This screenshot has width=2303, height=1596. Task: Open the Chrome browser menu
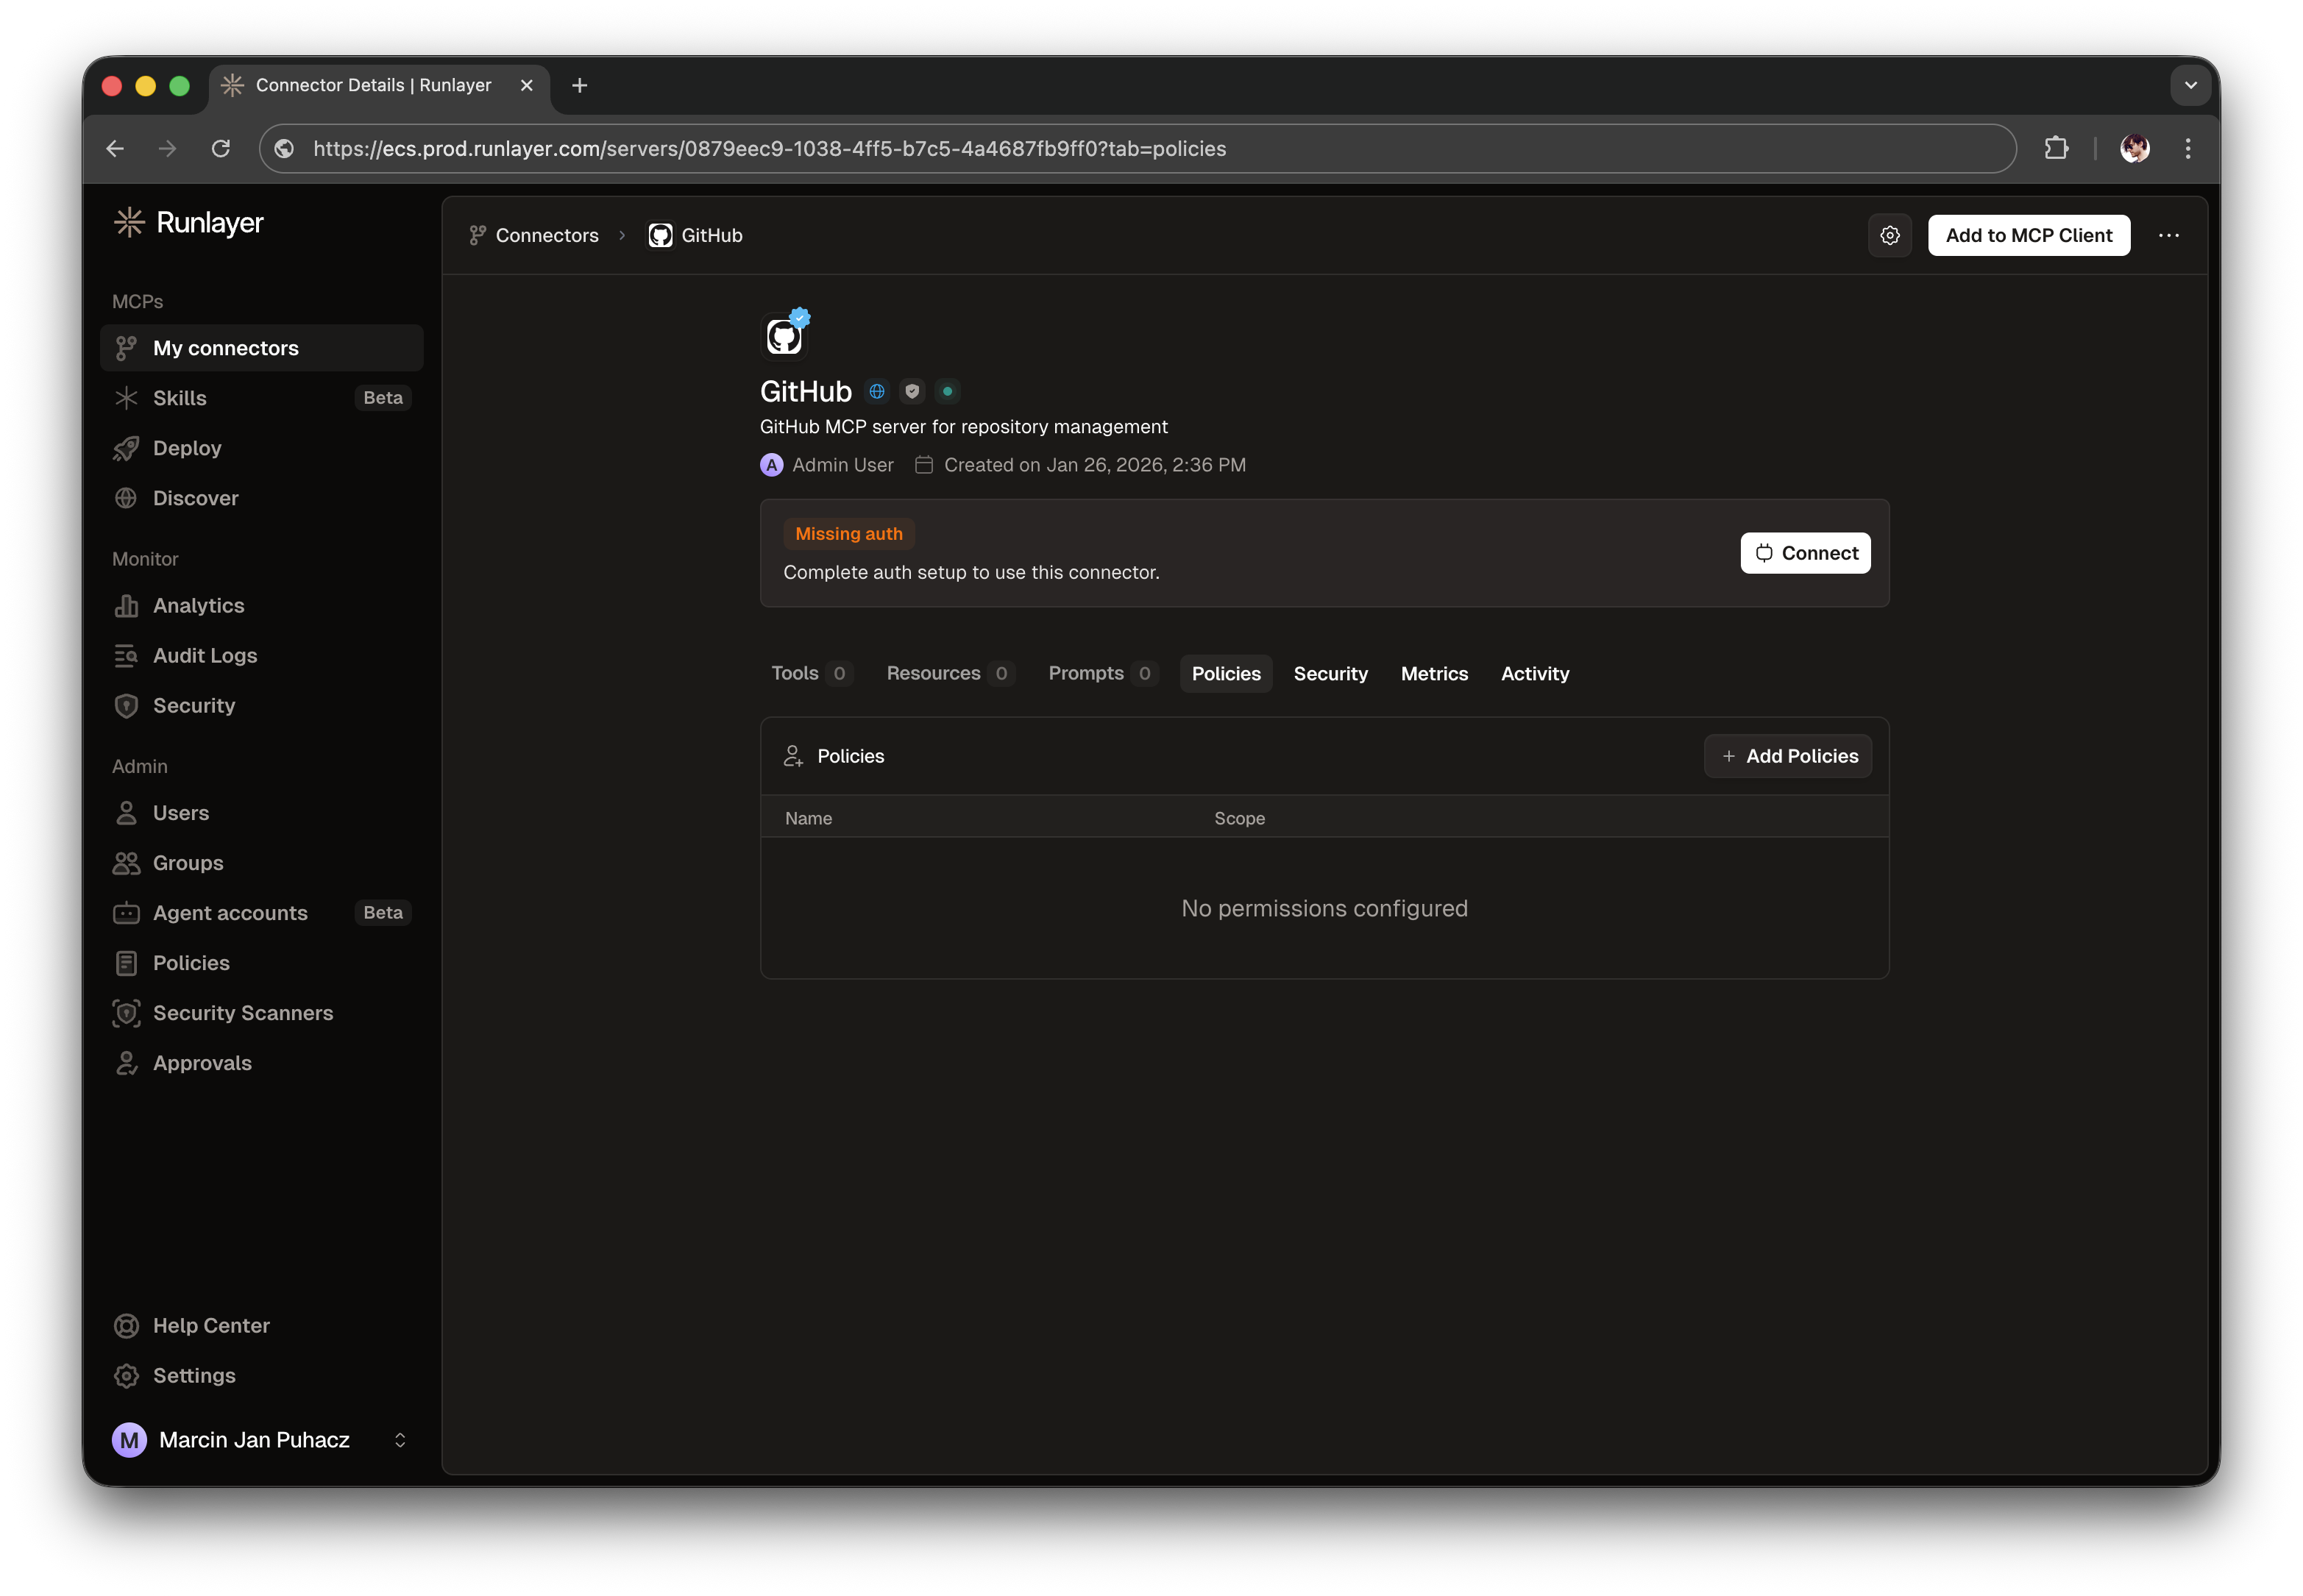(2187, 148)
